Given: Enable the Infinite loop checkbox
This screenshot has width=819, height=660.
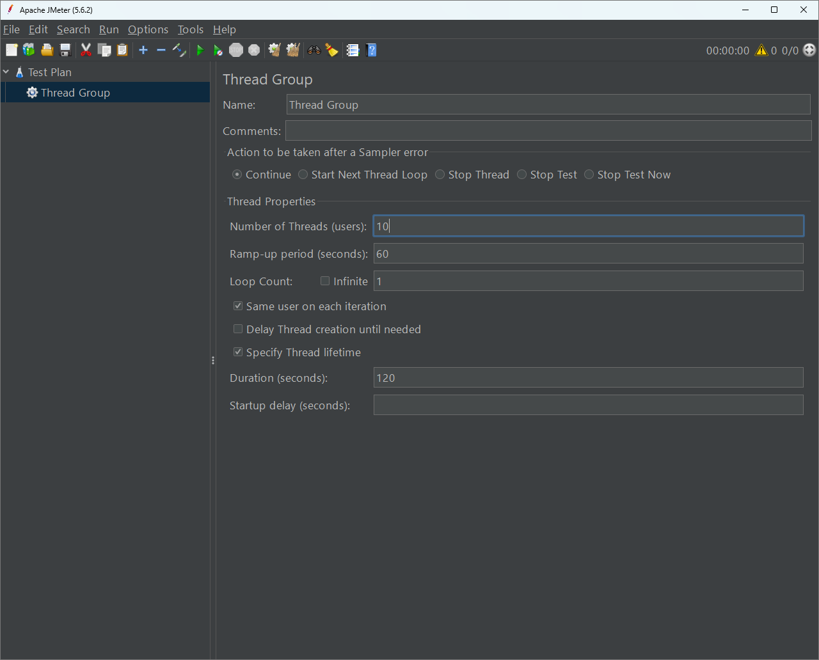Looking at the screenshot, I should tap(325, 281).
